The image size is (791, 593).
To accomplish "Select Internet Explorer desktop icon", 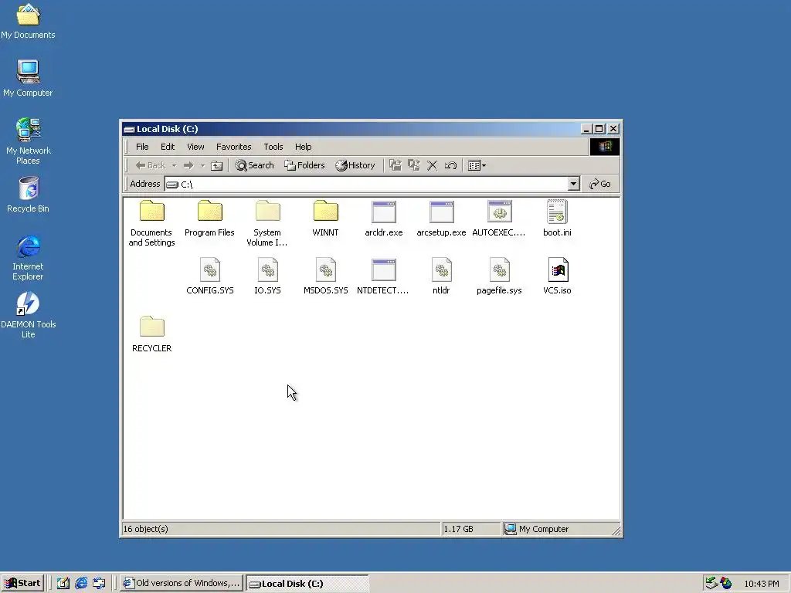I will 29,257.
